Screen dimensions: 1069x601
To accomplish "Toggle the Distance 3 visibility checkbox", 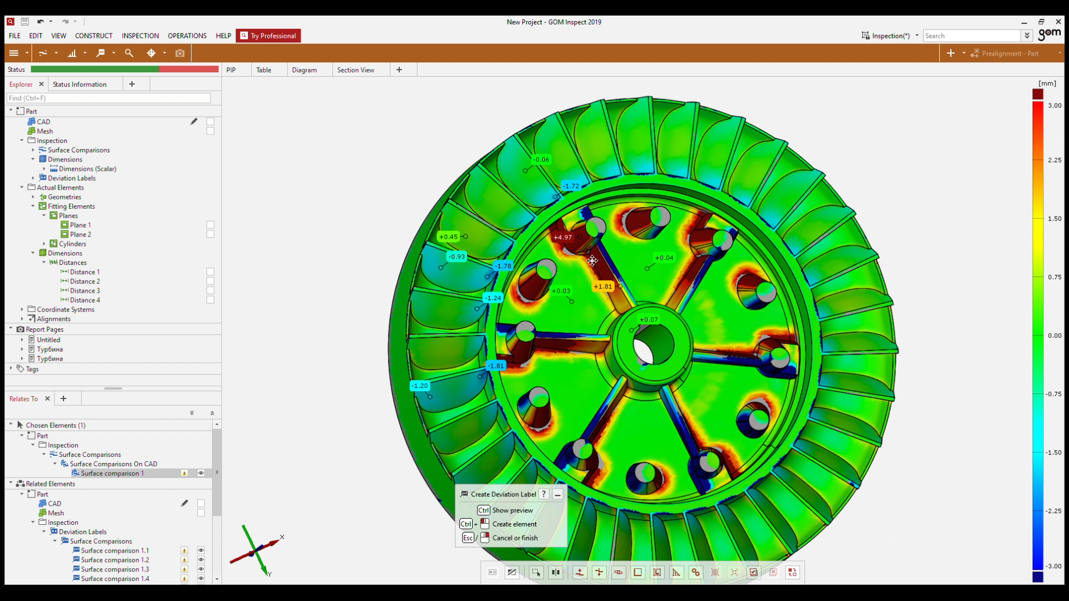I will tap(210, 290).
